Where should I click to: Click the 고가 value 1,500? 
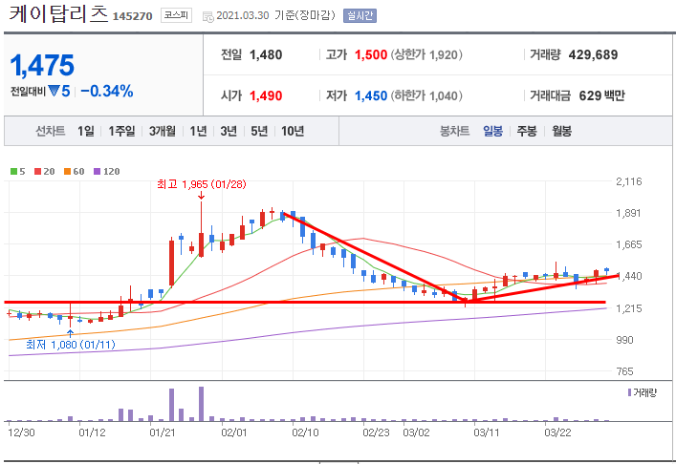(371, 55)
